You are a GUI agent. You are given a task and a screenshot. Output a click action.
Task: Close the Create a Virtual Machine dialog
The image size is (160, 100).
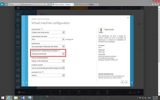point(128,18)
